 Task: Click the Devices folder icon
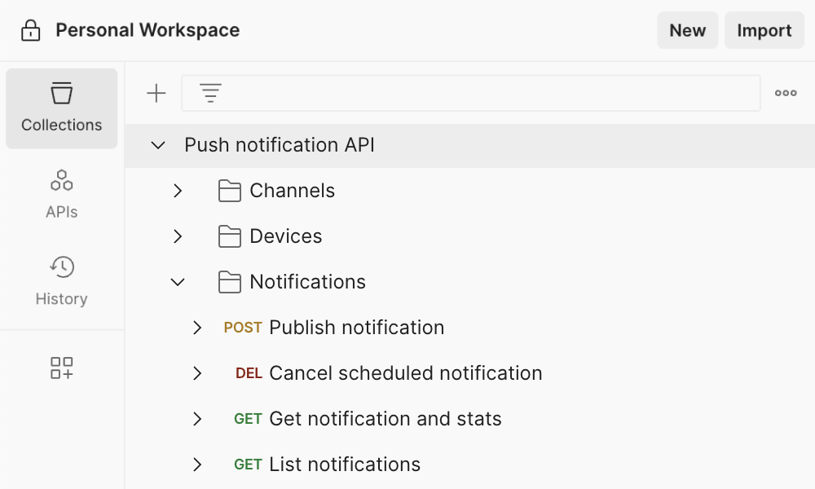click(230, 236)
